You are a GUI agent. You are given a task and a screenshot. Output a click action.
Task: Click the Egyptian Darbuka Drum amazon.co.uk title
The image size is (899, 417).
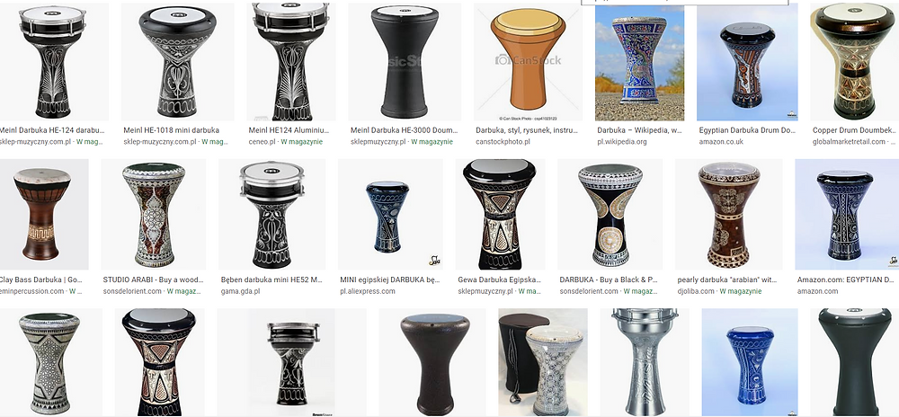point(747,130)
